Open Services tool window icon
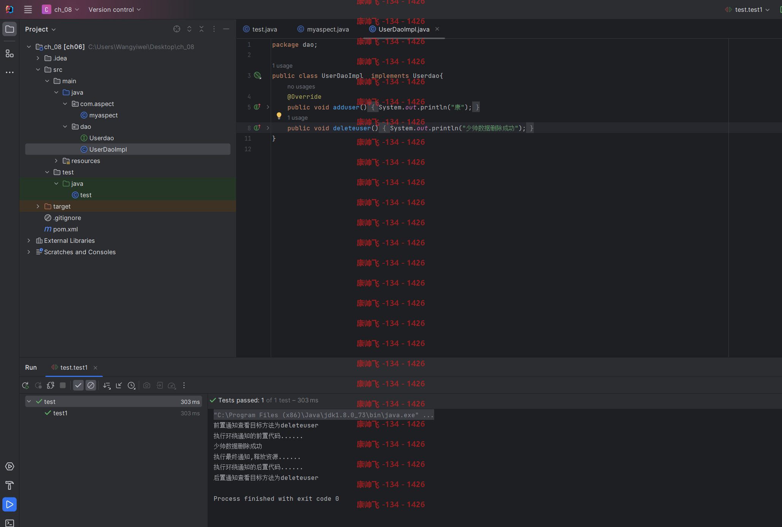The image size is (782, 527). (10, 467)
